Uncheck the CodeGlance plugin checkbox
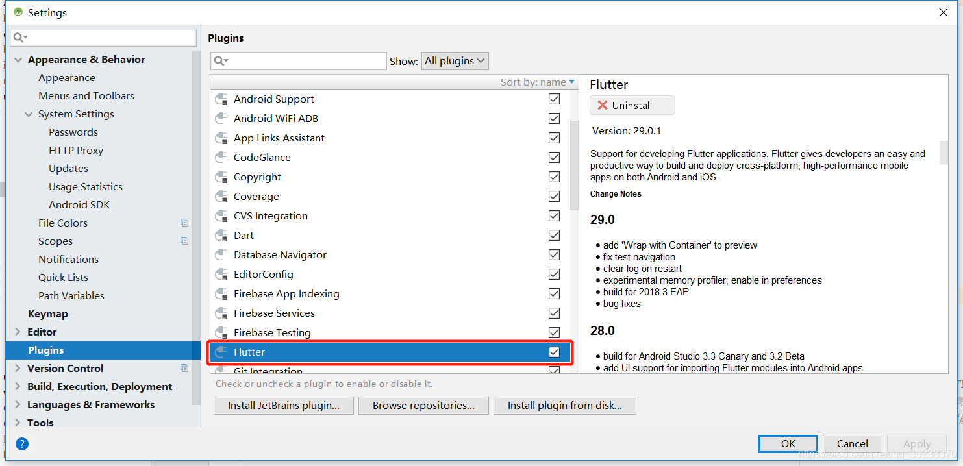The image size is (963, 466). 554,158
